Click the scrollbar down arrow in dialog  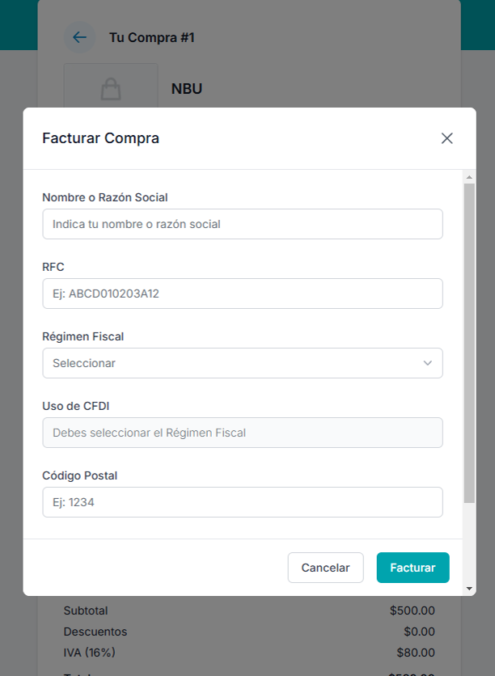pyautogui.click(x=469, y=589)
